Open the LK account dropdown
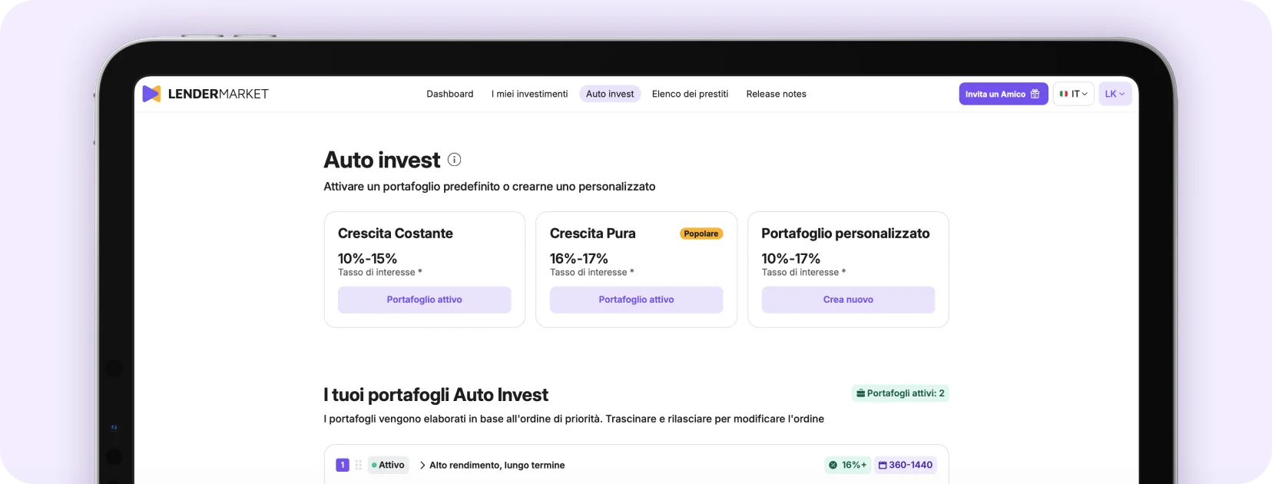Screen dimensions: 1272x484 [1115, 94]
